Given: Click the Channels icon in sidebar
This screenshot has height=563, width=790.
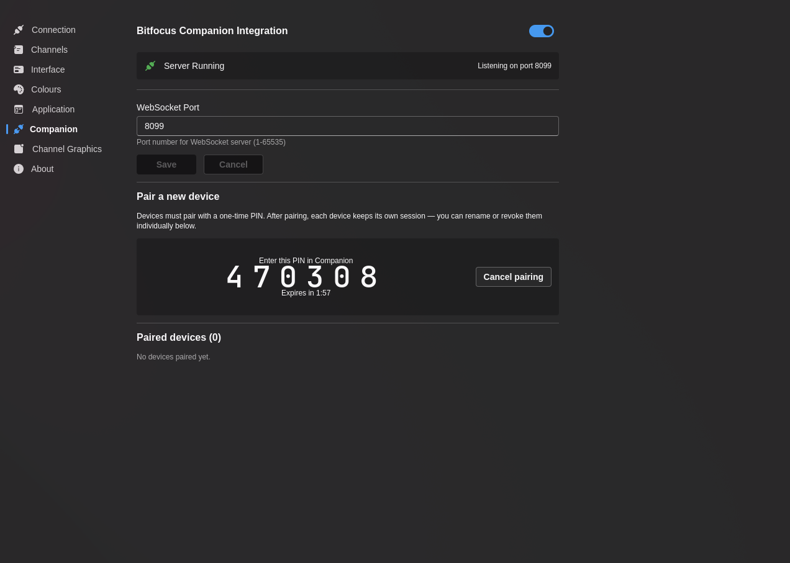Looking at the screenshot, I should pos(19,50).
